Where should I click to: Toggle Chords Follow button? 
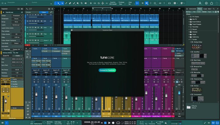click(x=44, y=12)
